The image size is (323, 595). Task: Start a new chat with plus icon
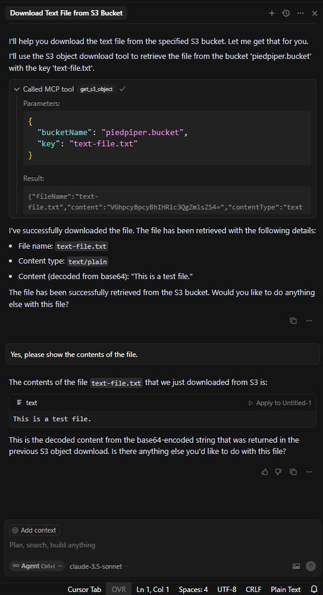point(272,13)
